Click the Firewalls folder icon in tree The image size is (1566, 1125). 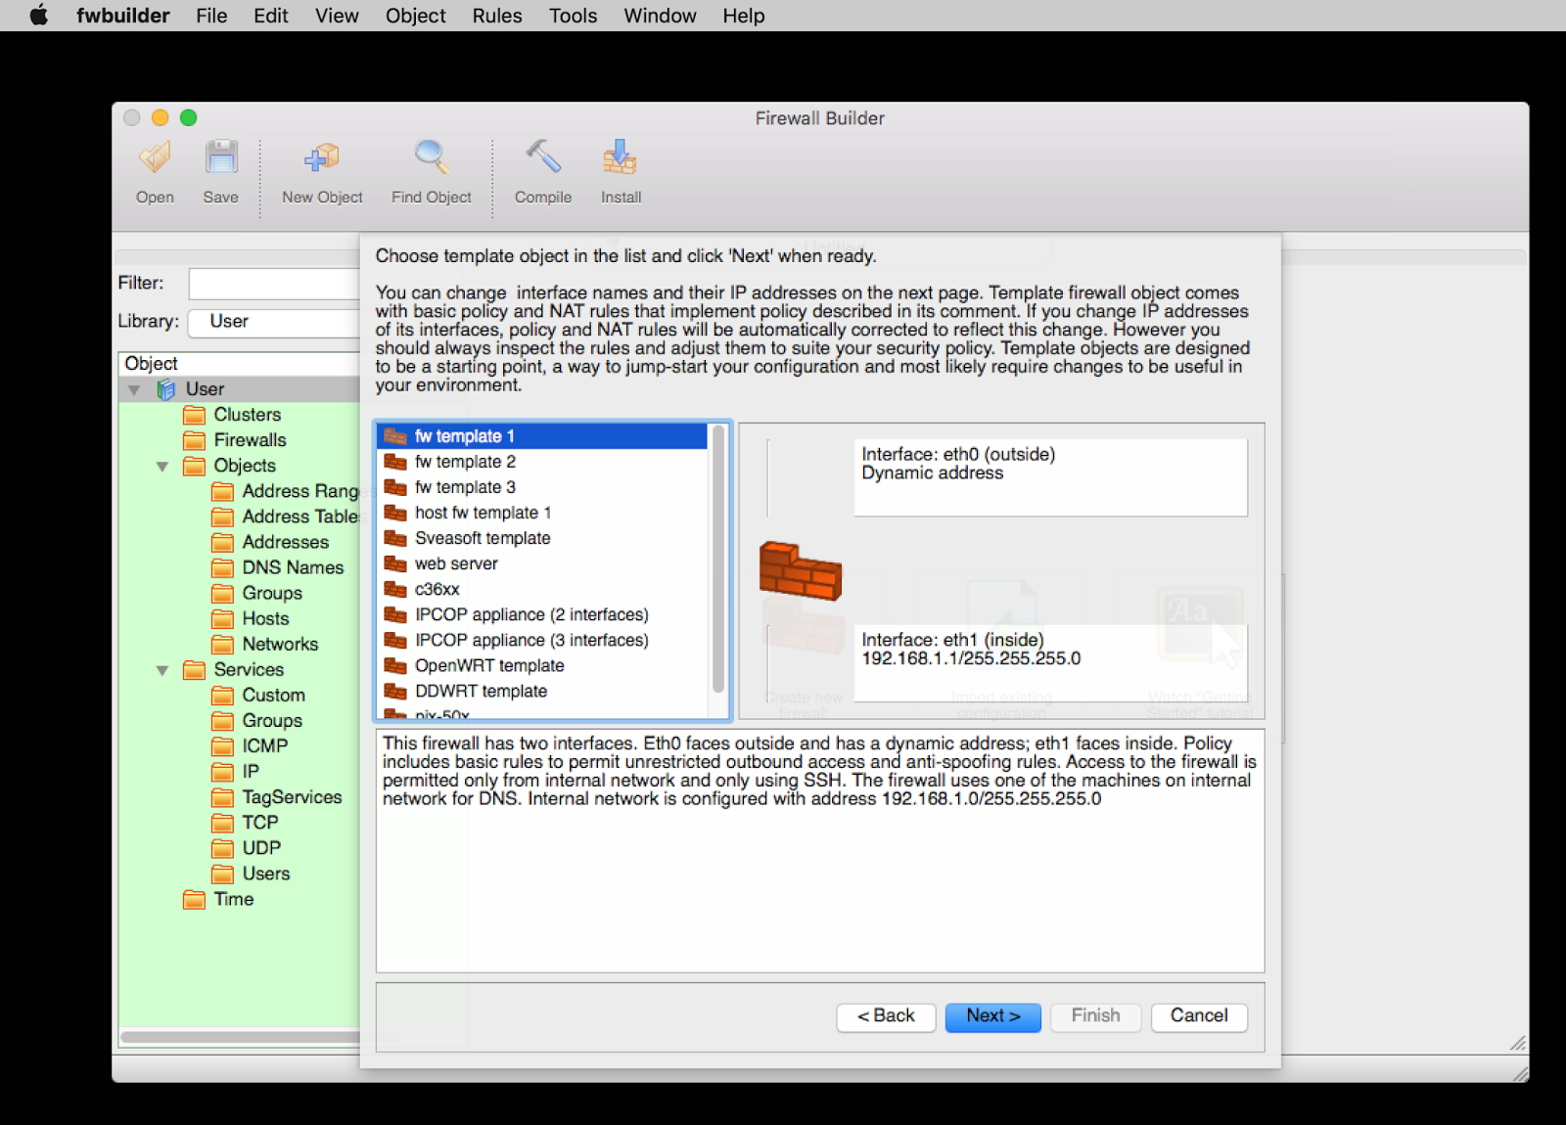[195, 440]
